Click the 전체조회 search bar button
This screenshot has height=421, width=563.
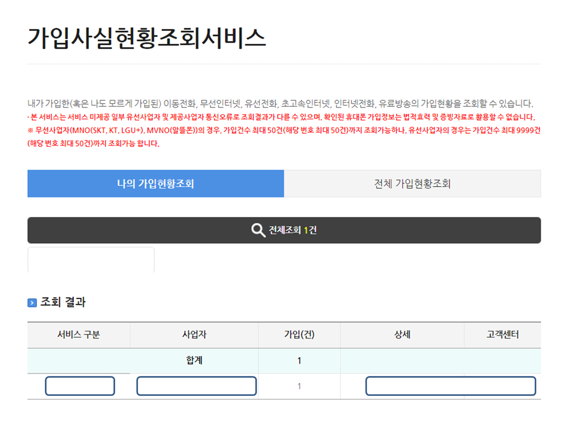(x=284, y=230)
